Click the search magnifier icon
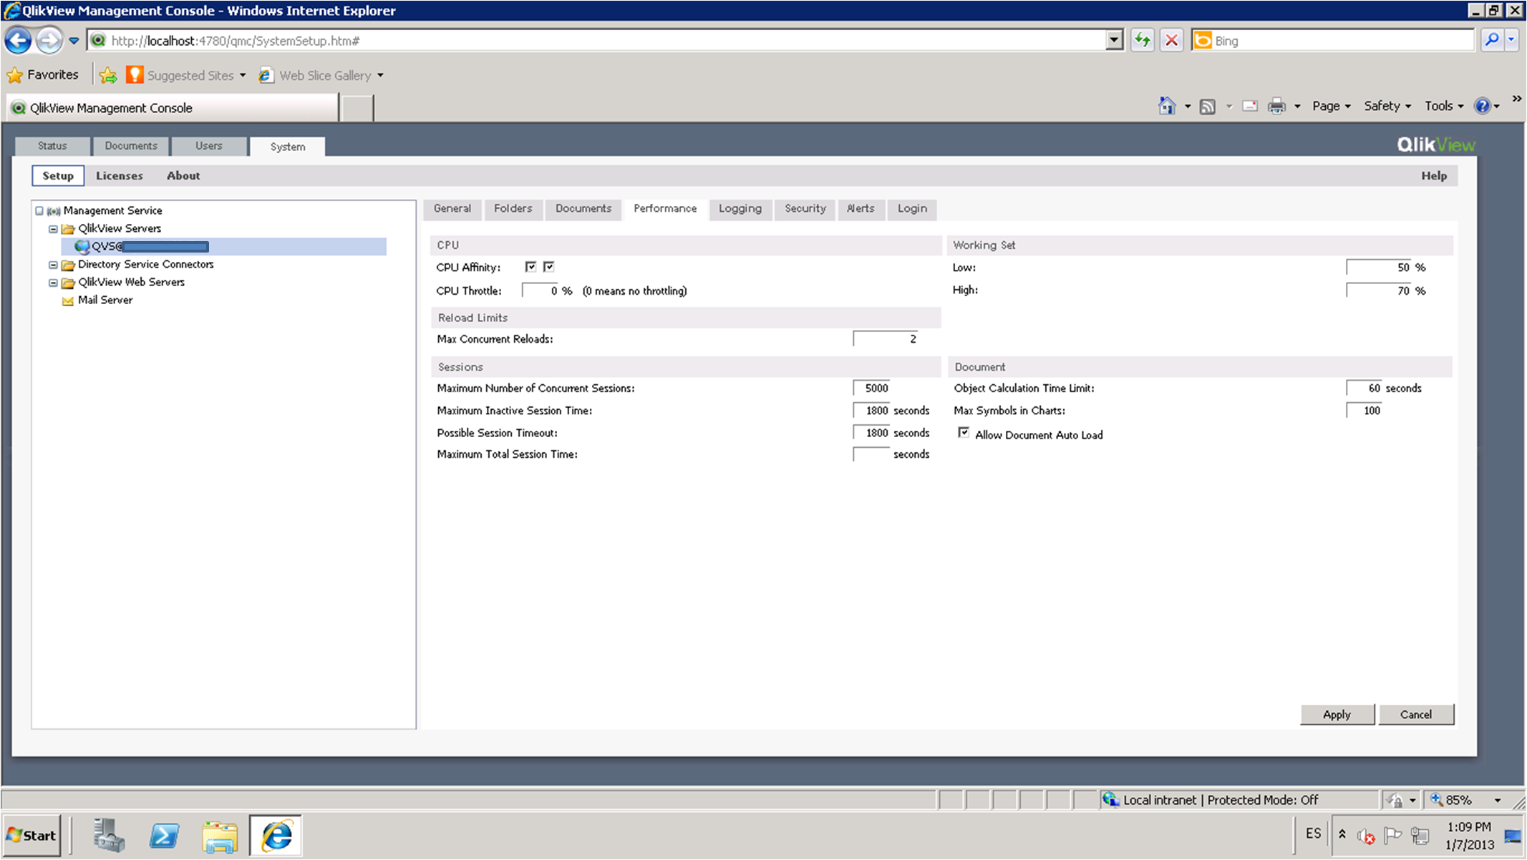 1491,40
